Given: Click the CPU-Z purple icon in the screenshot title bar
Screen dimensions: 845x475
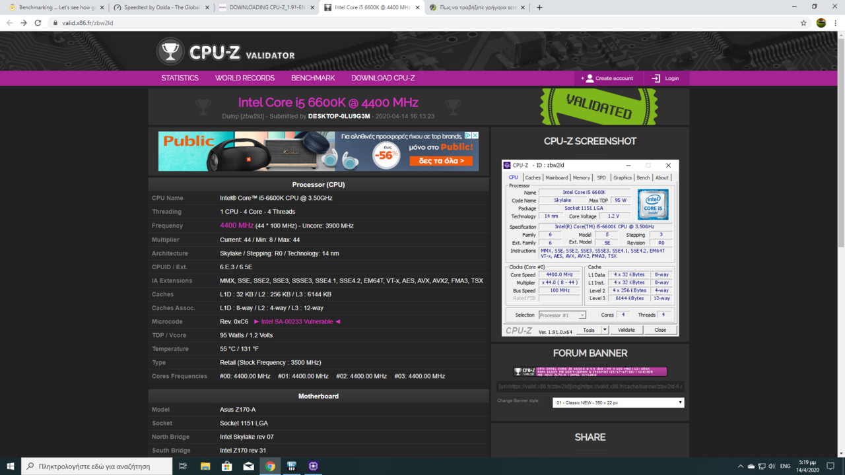Looking at the screenshot, I should pyautogui.click(x=507, y=166).
